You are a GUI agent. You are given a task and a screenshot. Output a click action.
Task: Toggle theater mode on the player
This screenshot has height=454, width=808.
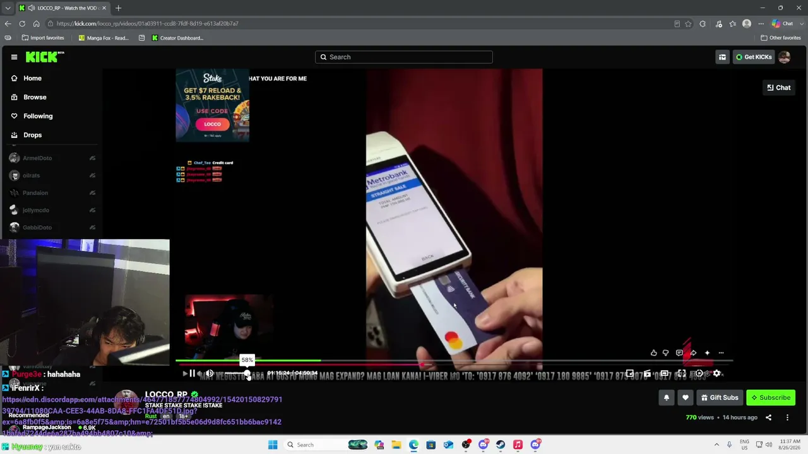[665, 373]
